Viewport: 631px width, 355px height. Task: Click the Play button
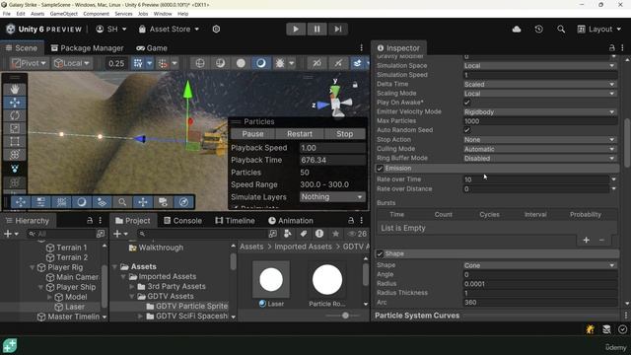[x=296, y=29]
